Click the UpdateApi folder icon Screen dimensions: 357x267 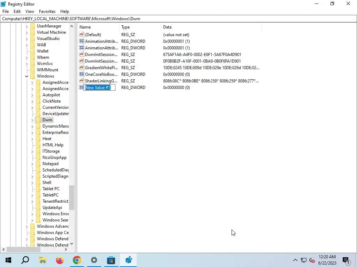coord(38,208)
